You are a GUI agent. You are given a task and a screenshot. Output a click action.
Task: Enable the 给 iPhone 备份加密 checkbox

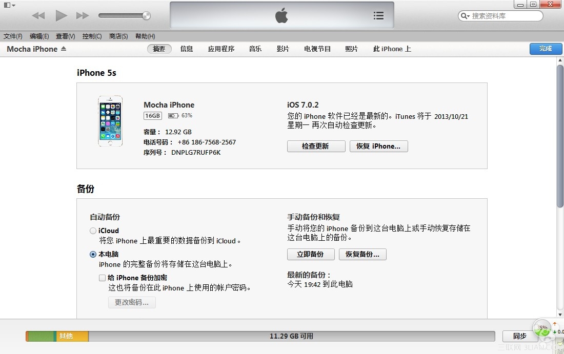coord(102,278)
